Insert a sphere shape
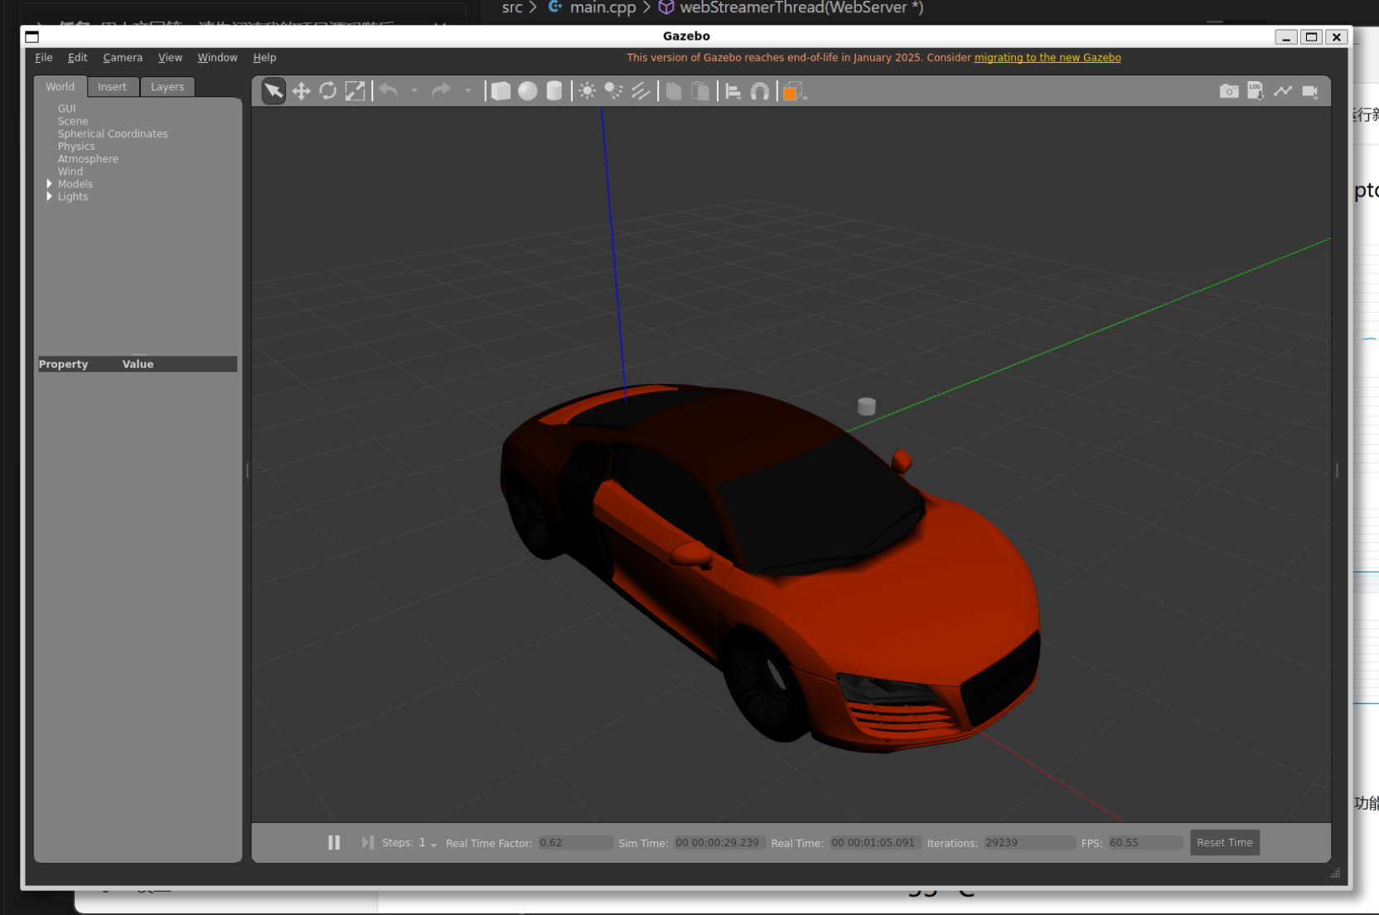 click(527, 91)
